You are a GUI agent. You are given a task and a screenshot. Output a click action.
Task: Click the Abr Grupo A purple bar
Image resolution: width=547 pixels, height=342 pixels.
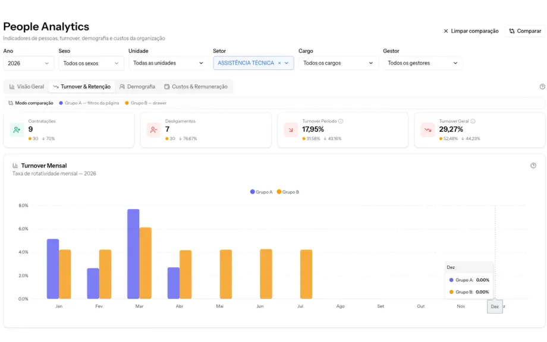[174, 283]
